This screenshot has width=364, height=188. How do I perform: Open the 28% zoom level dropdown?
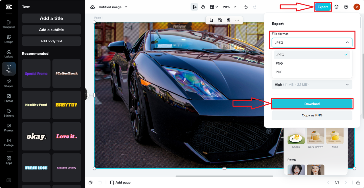click(229, 7)
